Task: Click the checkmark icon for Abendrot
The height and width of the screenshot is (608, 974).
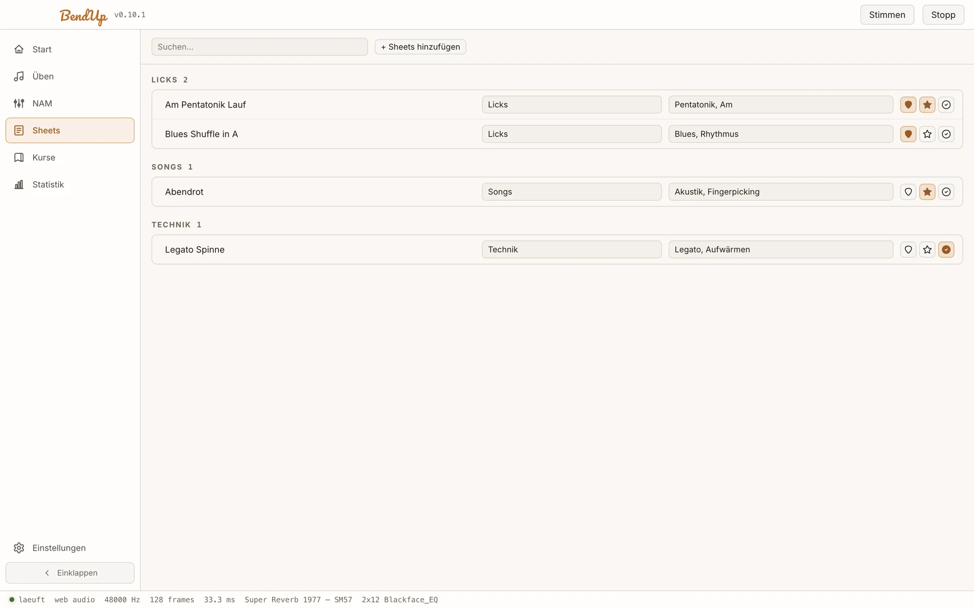Action: click(x=946, y=192)
